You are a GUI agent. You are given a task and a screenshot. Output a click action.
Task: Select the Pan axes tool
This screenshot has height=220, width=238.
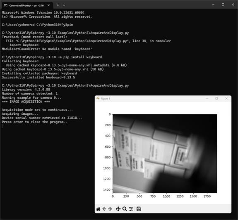[118, 209]
